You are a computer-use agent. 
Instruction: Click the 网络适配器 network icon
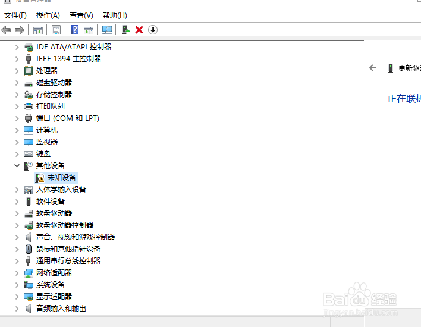point(29,273)
